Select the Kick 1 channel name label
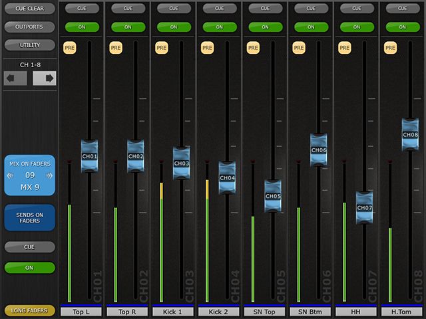Image resolution: width=426 pixels, height=319 pixels. (173, 312)
